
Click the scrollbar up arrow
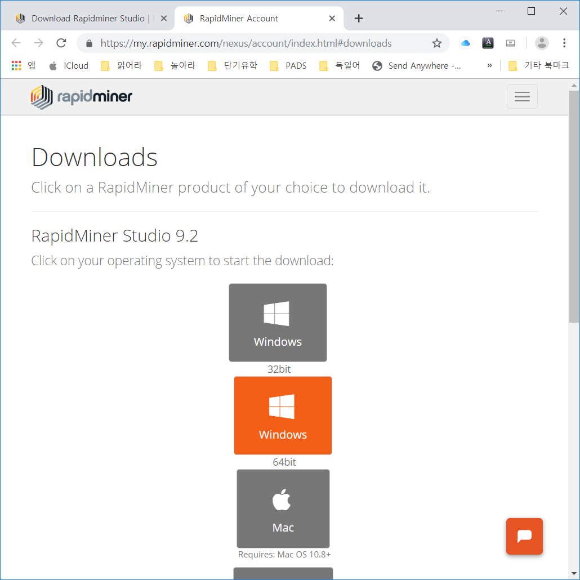click(x=574, y=86)
